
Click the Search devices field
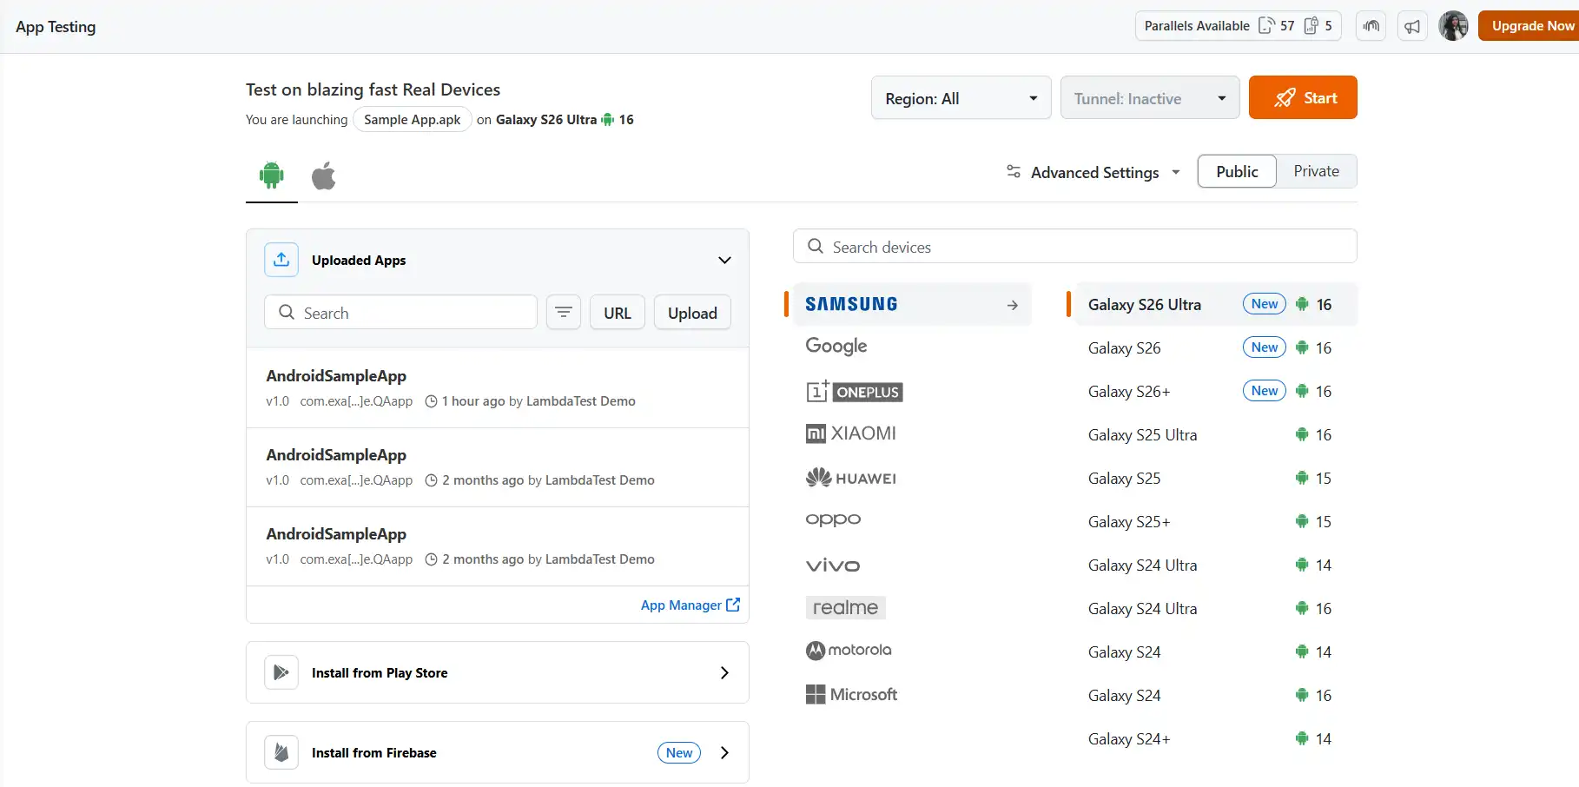pos(1075,247)
